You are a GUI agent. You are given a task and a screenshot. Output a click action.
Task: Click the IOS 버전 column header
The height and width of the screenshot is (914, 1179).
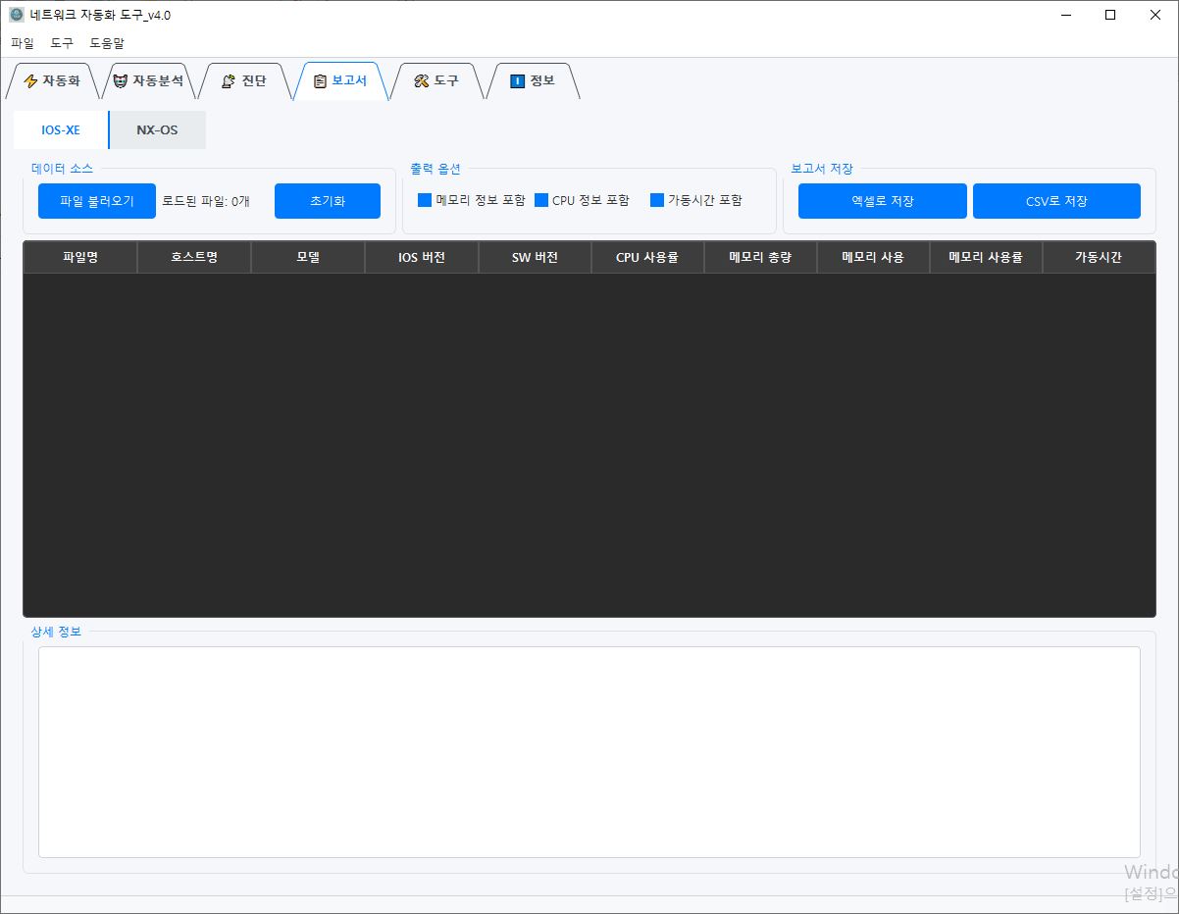pos(422,258)
